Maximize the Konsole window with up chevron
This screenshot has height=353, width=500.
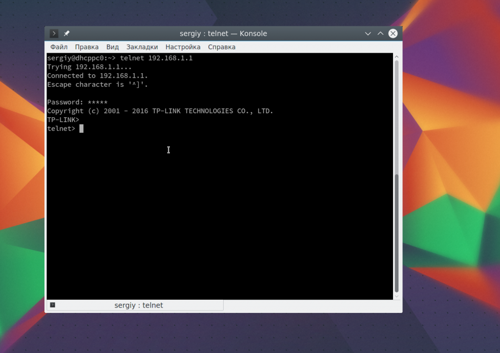tap(380, 34)
